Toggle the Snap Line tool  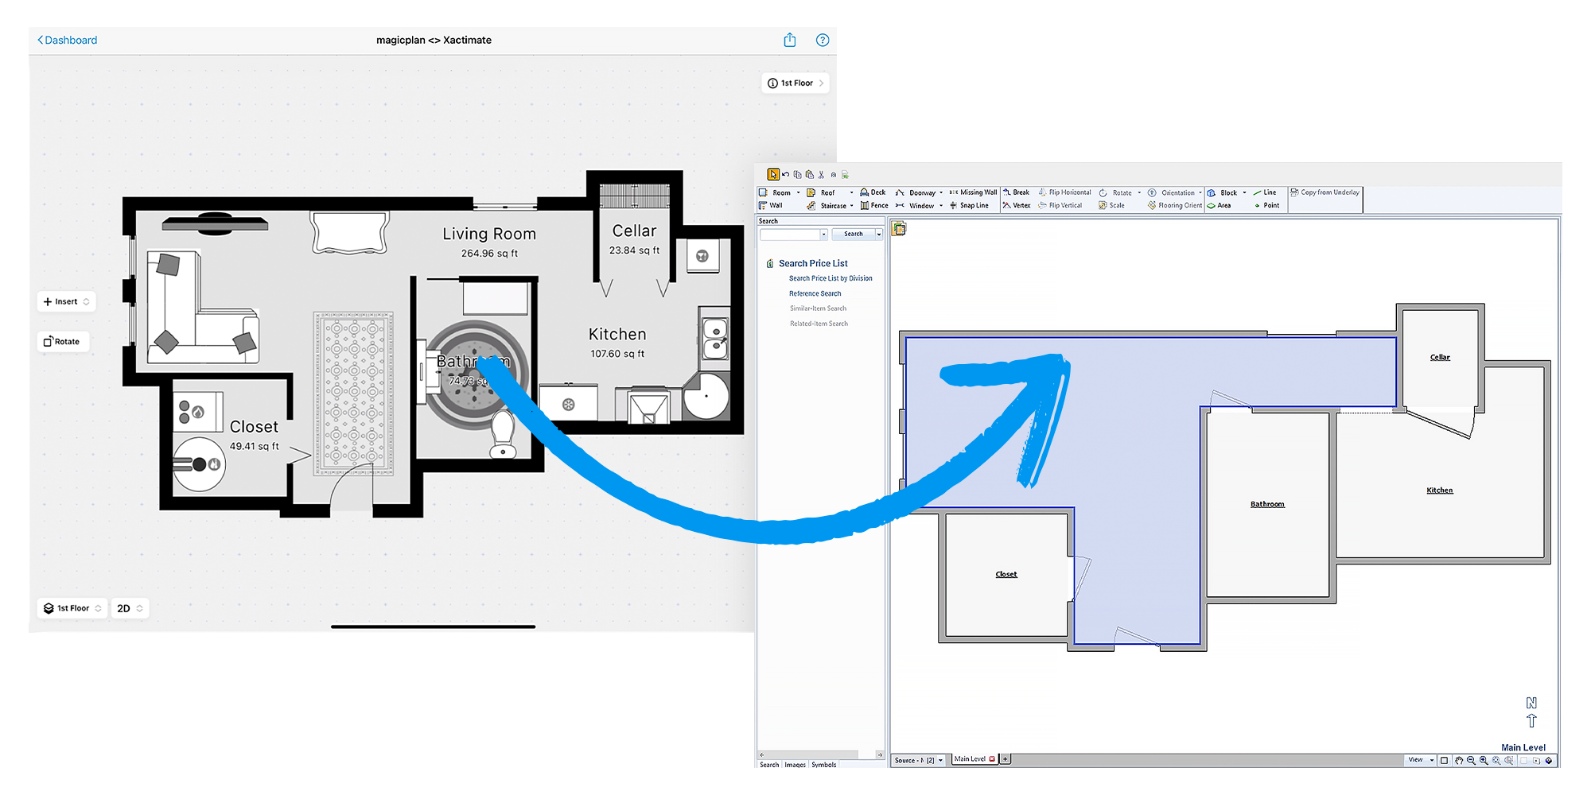pyautogui.click(x=968, y=205)
